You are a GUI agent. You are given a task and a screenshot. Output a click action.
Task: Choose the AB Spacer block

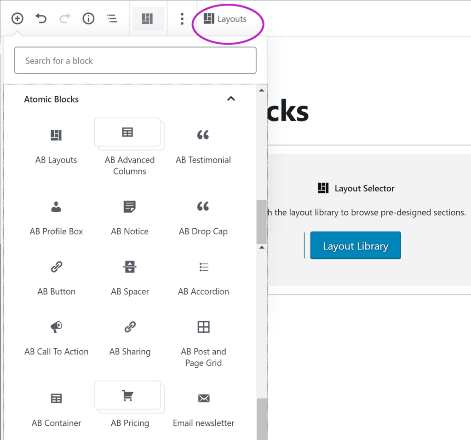click(x=129, y=278)
